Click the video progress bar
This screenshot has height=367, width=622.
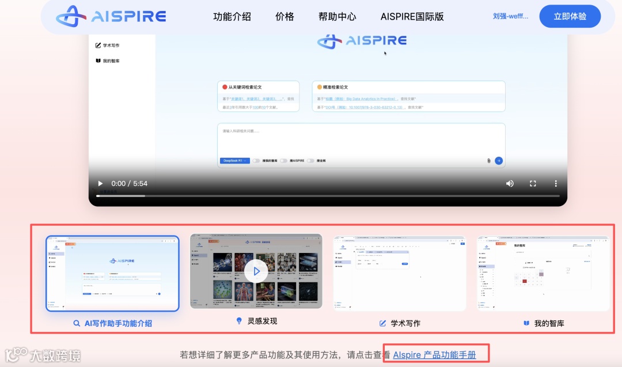328,196
